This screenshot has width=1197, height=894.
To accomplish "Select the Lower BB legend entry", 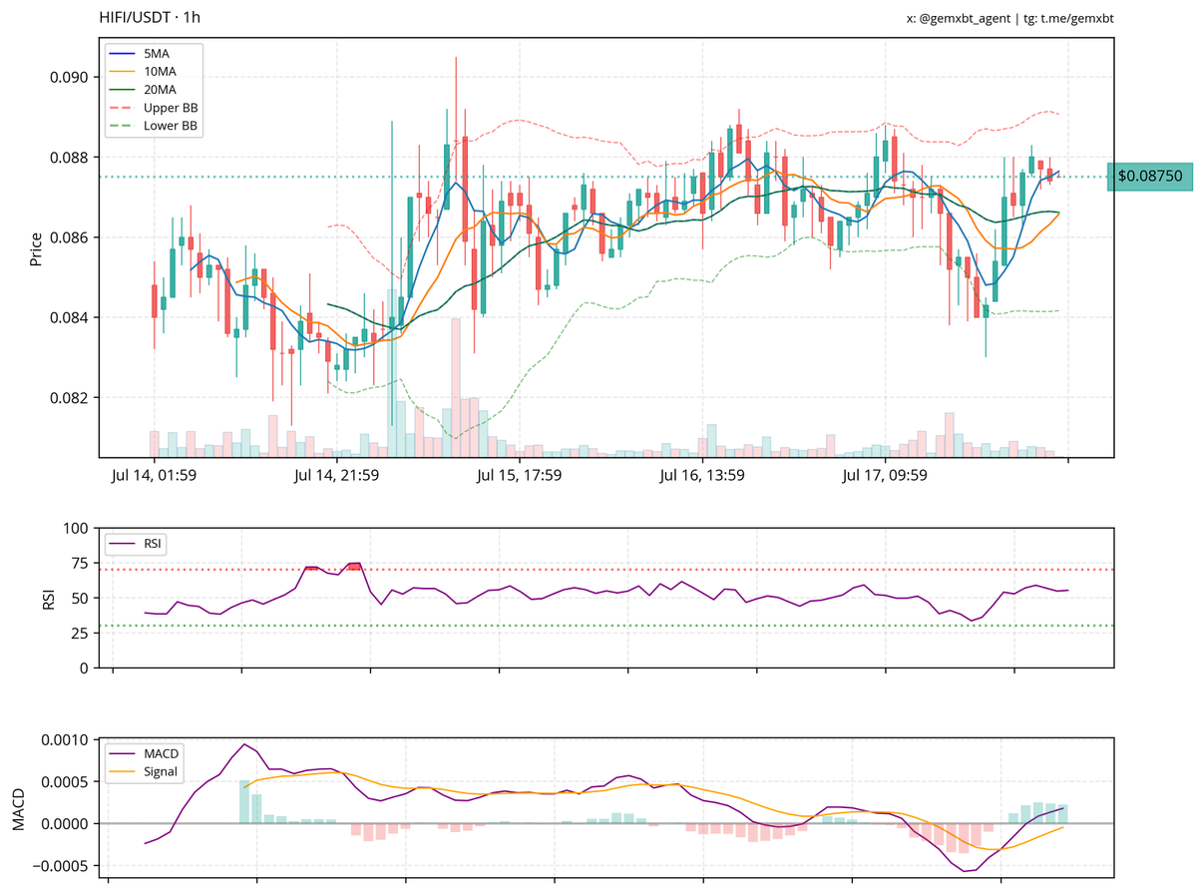I will click(x=155, y=127).
